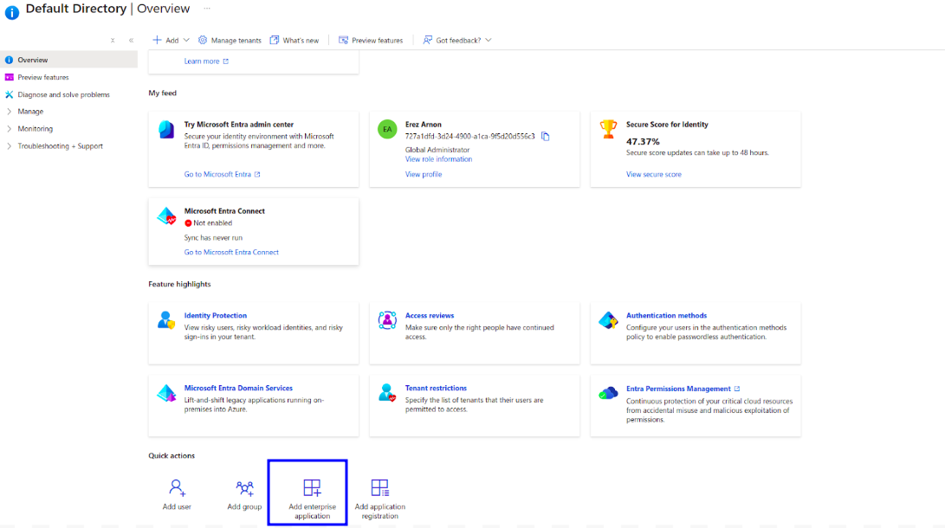Open the Add dropdown arrow
945x528 pixels.
186,41
